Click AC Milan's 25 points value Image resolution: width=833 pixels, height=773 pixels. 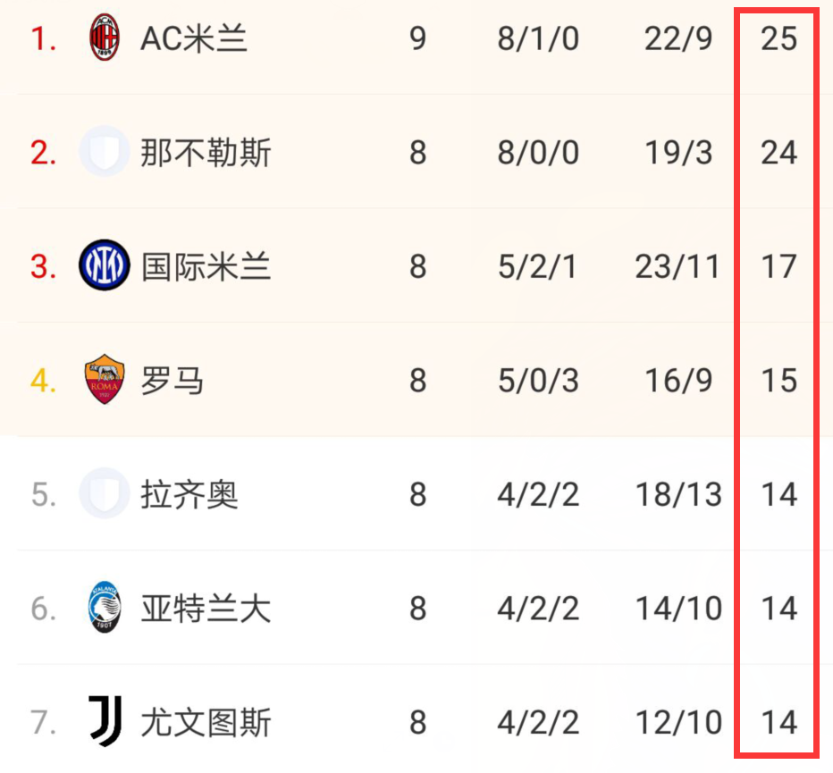(778, 38)
